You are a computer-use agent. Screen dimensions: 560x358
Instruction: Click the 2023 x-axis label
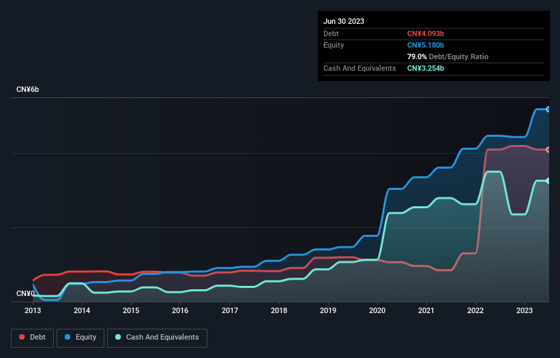pyautogui.click(x=525, y=311)
